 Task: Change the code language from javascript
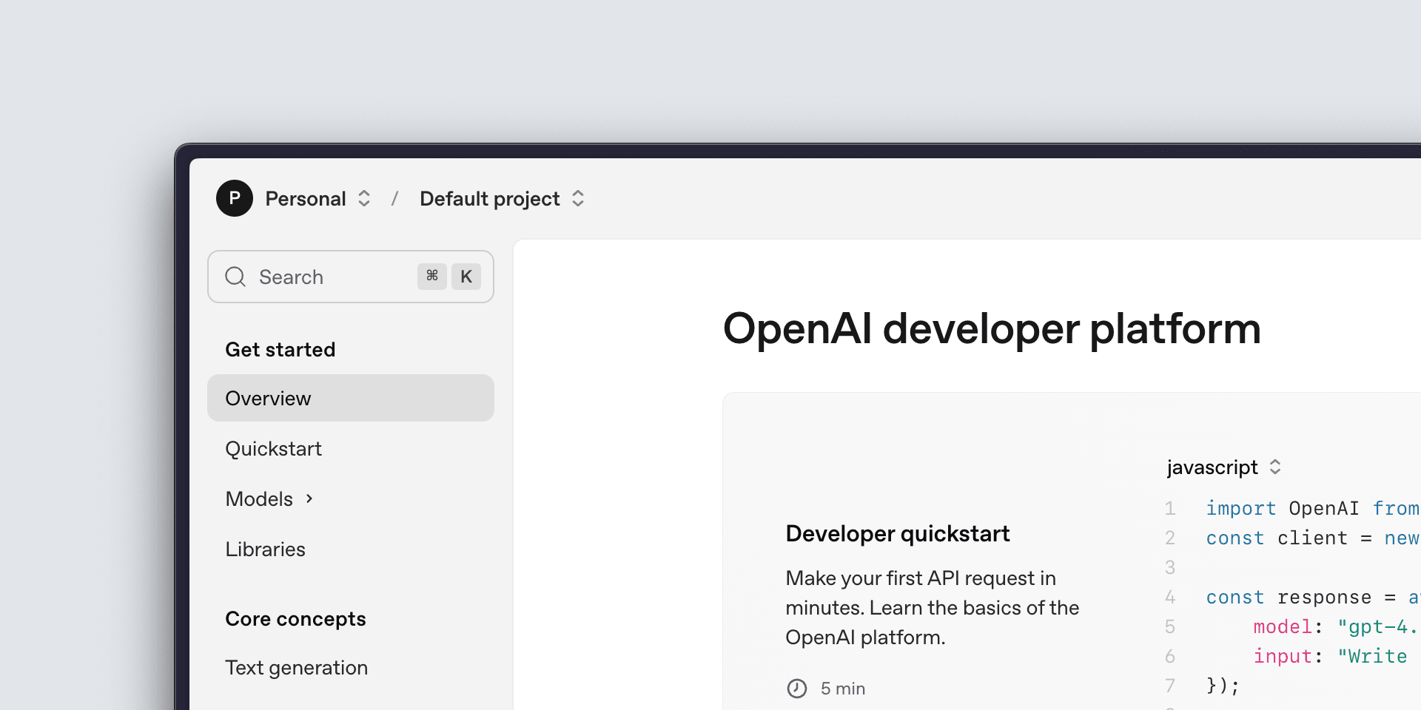[1221, 467]
